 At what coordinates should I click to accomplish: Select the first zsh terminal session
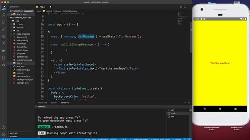pos(178,110)
